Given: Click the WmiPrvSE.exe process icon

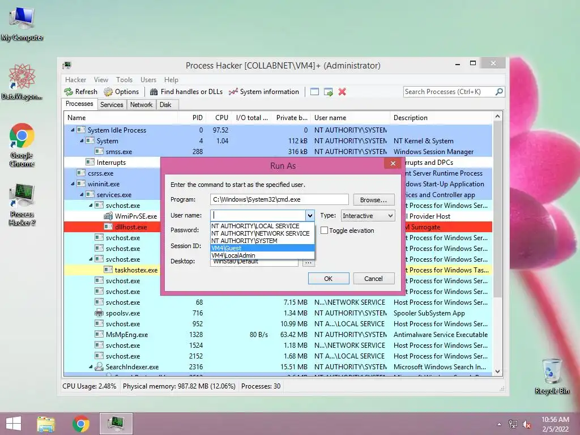Looking at the screenshot, I should (x=108, y=216).
